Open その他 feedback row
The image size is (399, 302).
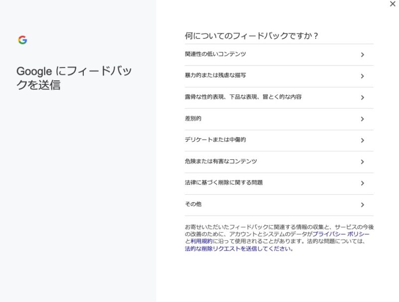click(x=279, y=205)
